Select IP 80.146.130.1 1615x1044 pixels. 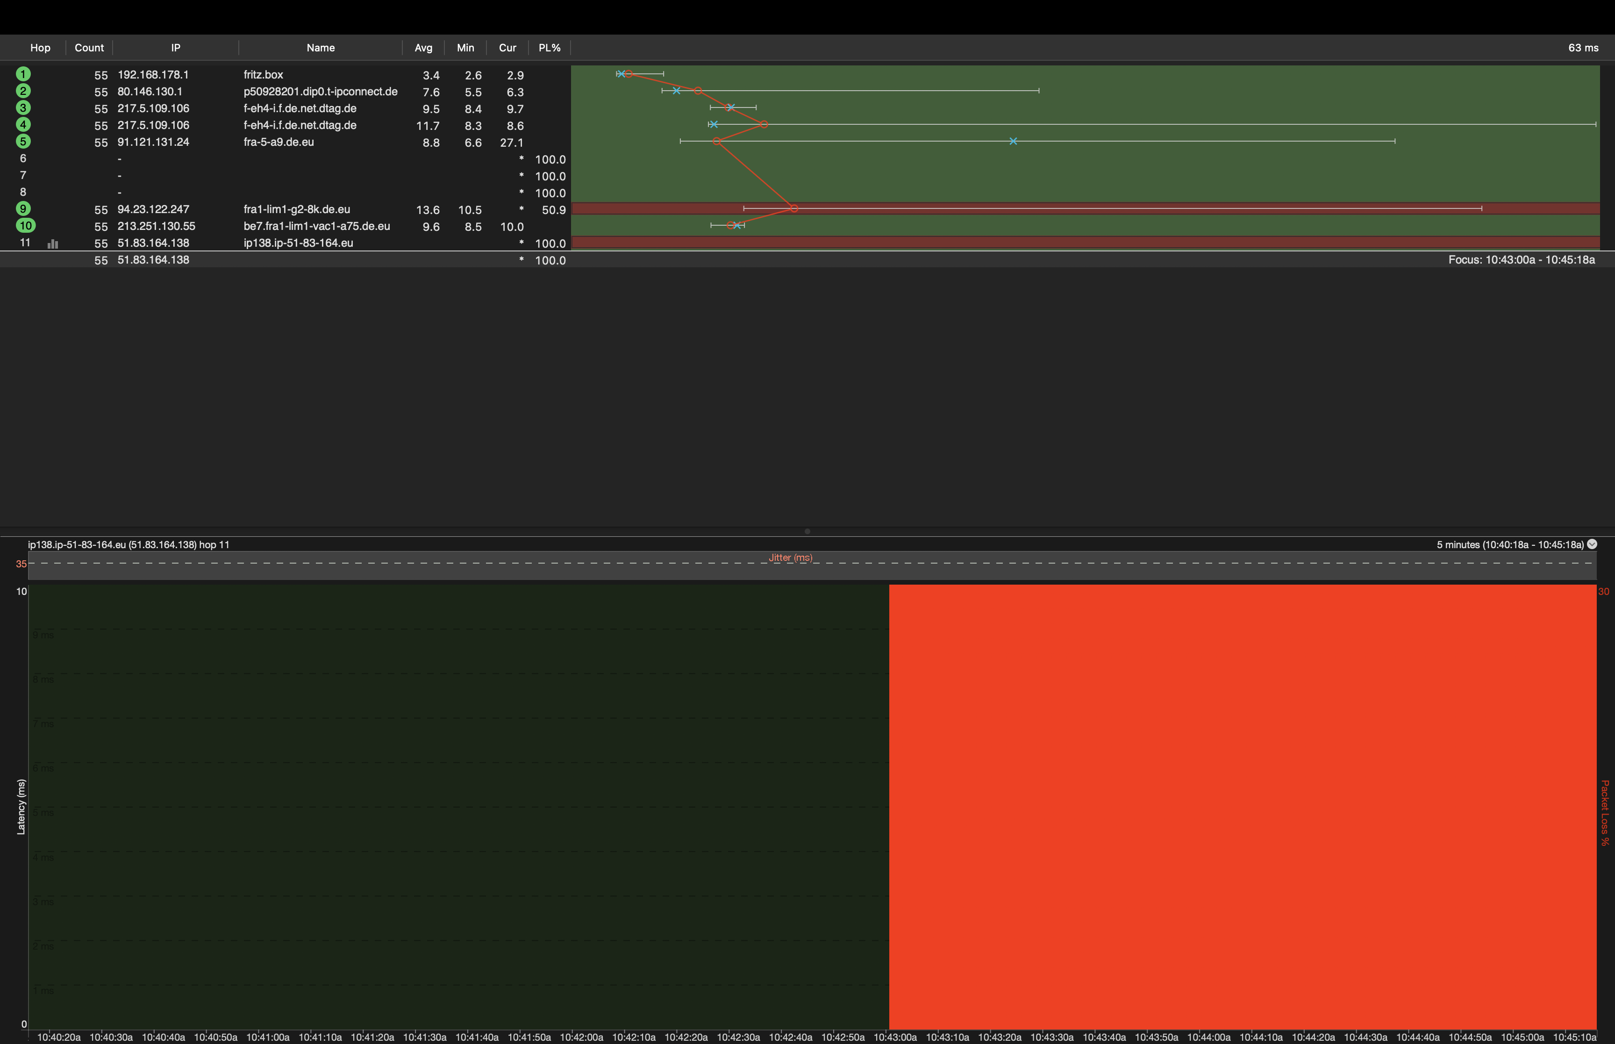coord(150,92)
